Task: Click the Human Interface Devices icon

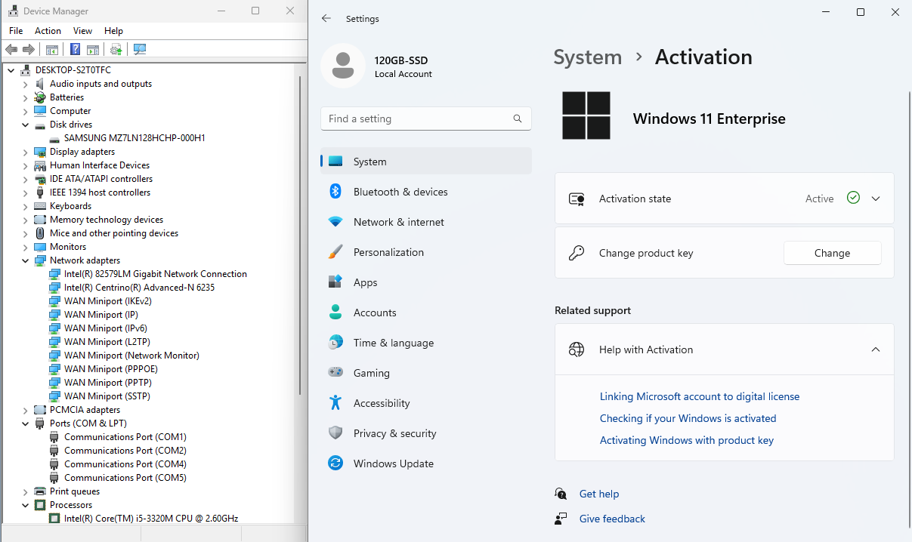Action: click(x=40, y=165)
